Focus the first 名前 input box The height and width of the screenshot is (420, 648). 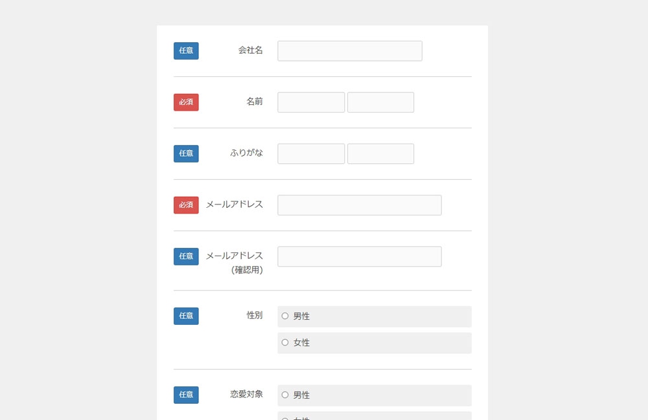[x=311, y=102]
